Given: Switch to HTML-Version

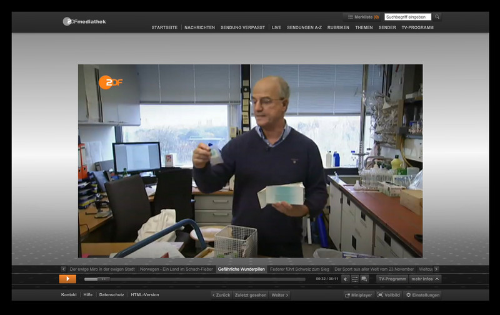Looking at the screenshot, I should pos(145,295).
